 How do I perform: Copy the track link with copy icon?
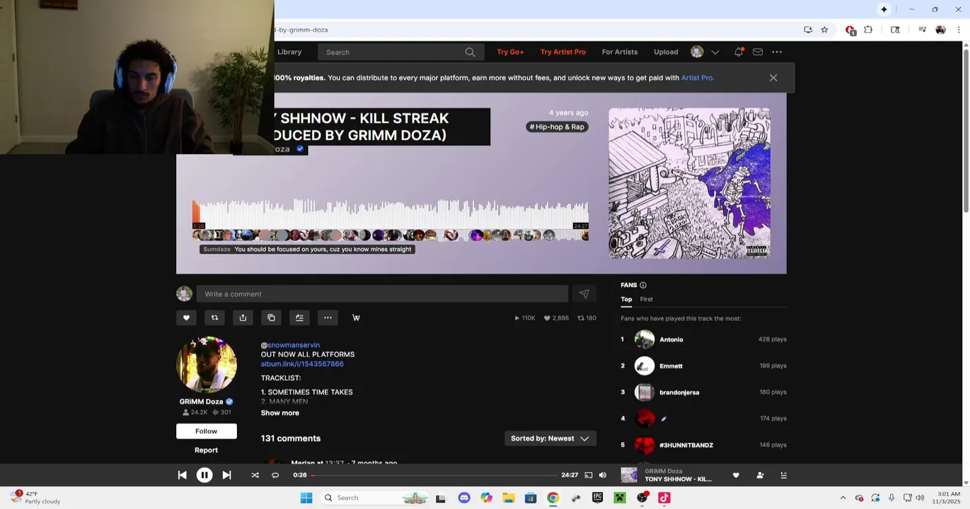pos(271,318)
